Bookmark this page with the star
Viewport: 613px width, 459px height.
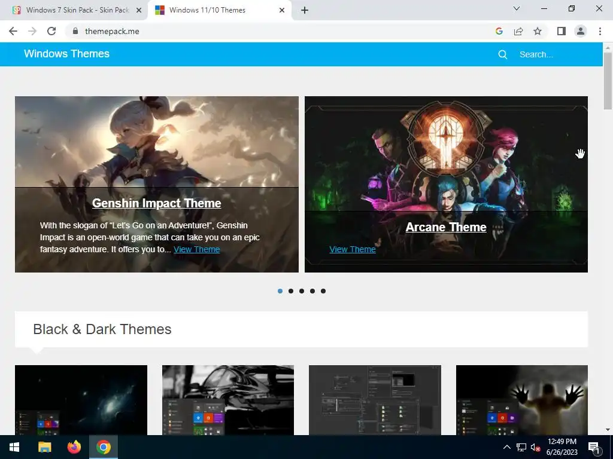(x=538, y=31)
